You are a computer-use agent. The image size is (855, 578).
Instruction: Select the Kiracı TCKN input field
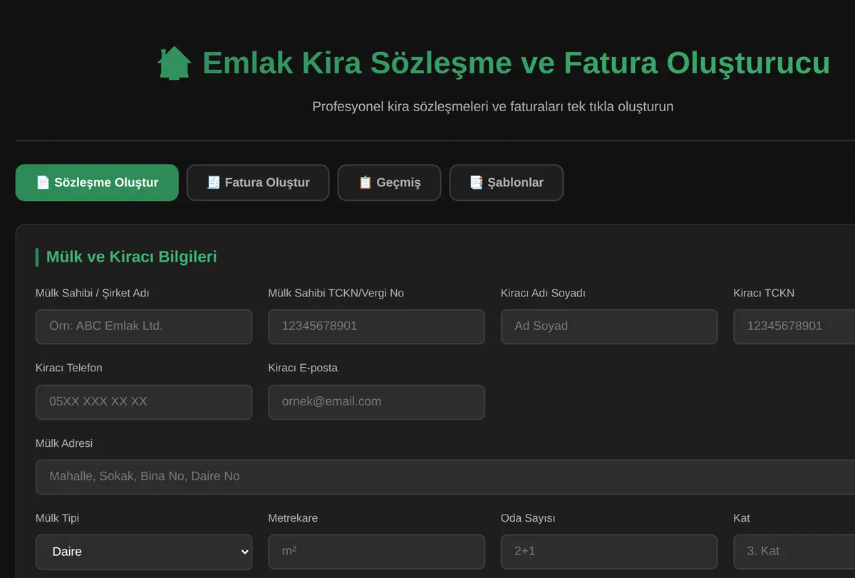coord(794,326)
